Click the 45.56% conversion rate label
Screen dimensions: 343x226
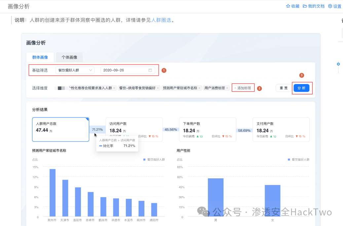pos(171,130)
